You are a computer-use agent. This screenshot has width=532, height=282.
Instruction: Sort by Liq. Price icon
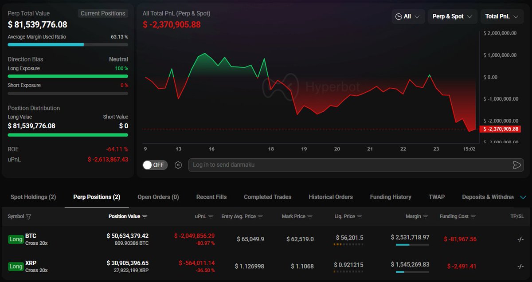360,217
